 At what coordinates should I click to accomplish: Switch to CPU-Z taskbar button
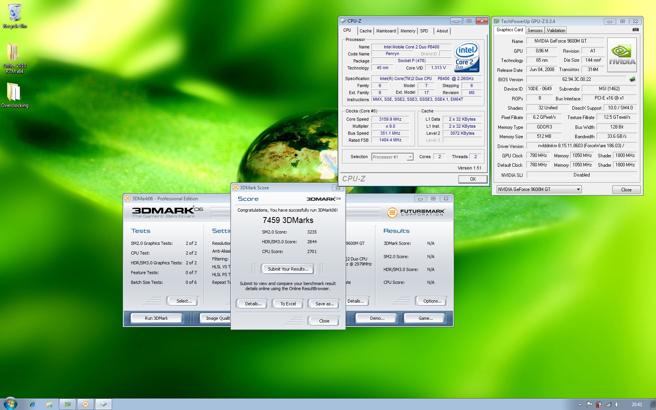(x=103, y=404)
